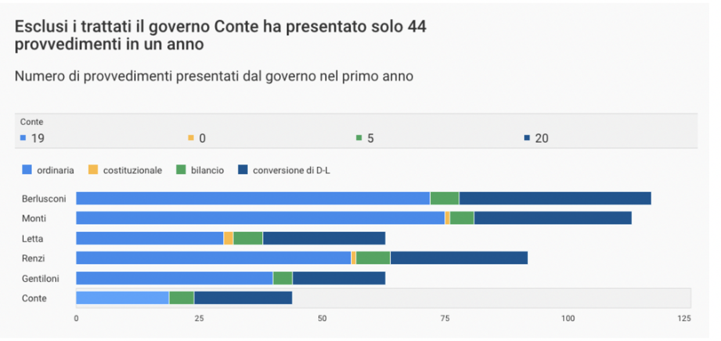
Task: Select Renzi's light blue ordinaria segment
Action: point(213,258)
